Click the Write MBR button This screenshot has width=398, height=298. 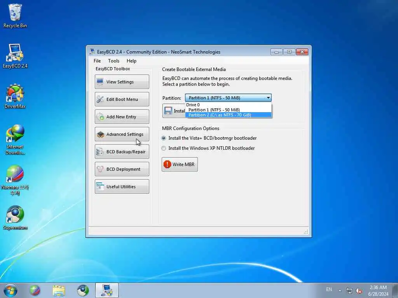(x=180, y=164)
